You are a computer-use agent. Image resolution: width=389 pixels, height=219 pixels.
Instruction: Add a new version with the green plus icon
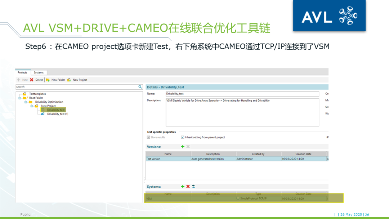[x=183, y=147]
